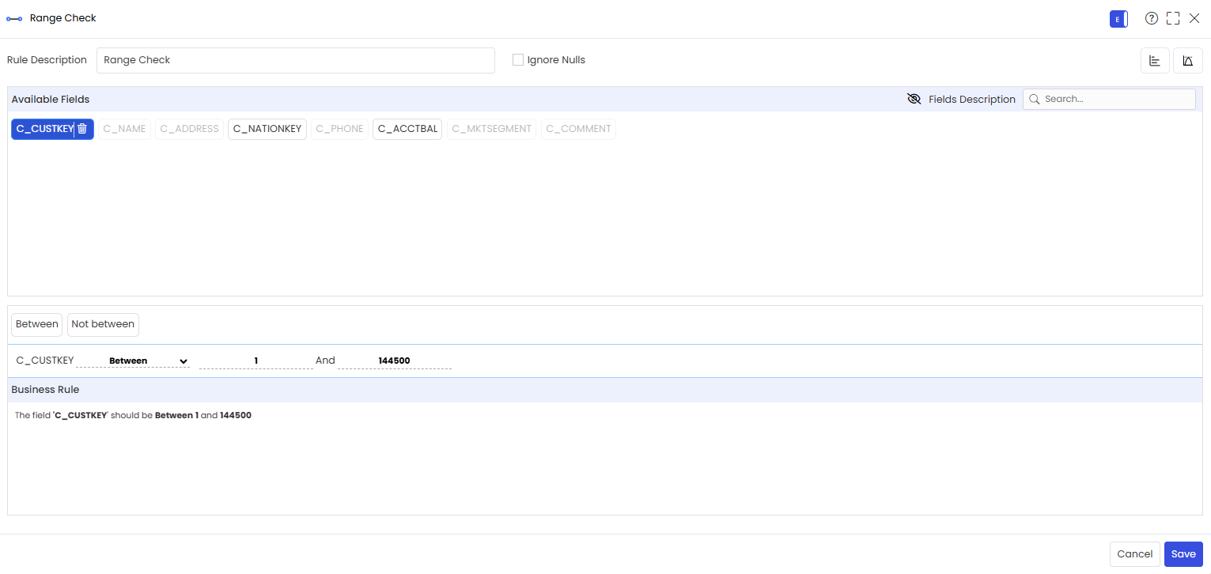Save the range check rule
The width and height of the screenshot is (1211, 574).
(x=1183, y=554)
